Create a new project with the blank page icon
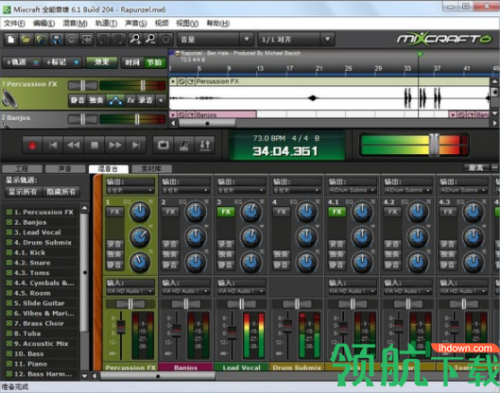 [x=10, y=40]
